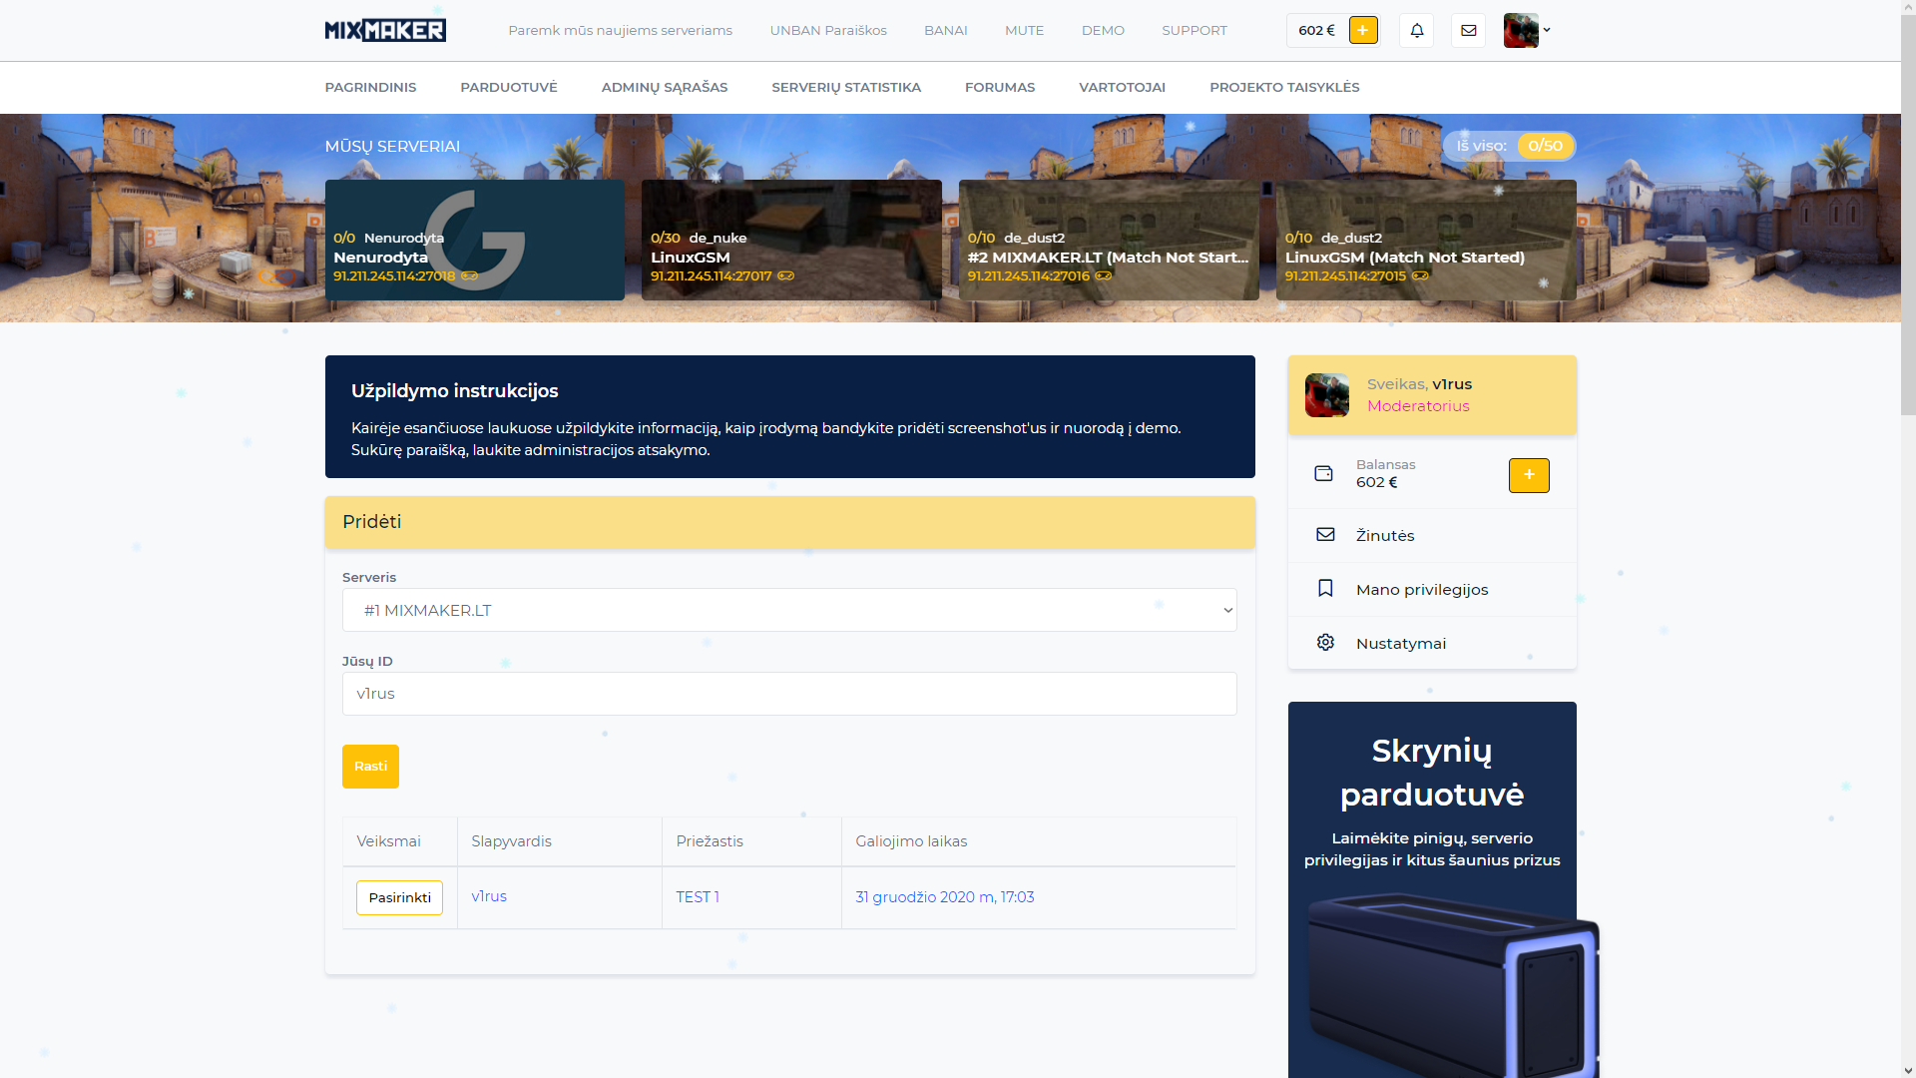The image size is (1916, 1078).
Task: Open SUPPORT link in top bar
Action: click(x=1195, y=30)
